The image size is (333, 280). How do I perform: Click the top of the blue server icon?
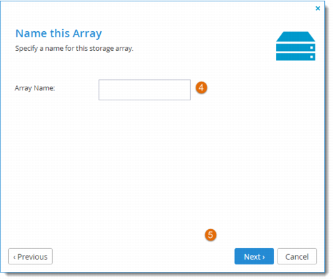pyautogui.click(x=296, y=37)
